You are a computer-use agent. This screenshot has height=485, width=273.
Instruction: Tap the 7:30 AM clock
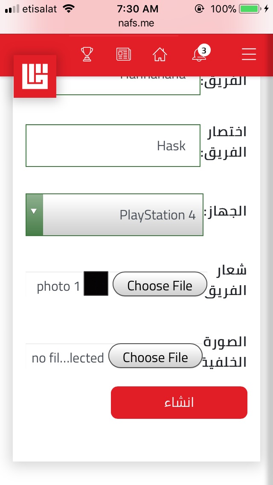[137, 9]
